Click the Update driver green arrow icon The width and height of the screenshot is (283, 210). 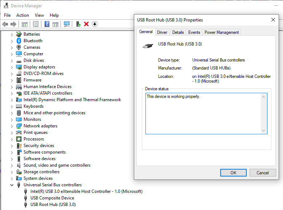78,24
